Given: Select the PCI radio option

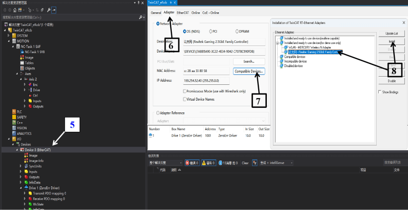Looking at the screenshot, I should click(211, 32).
